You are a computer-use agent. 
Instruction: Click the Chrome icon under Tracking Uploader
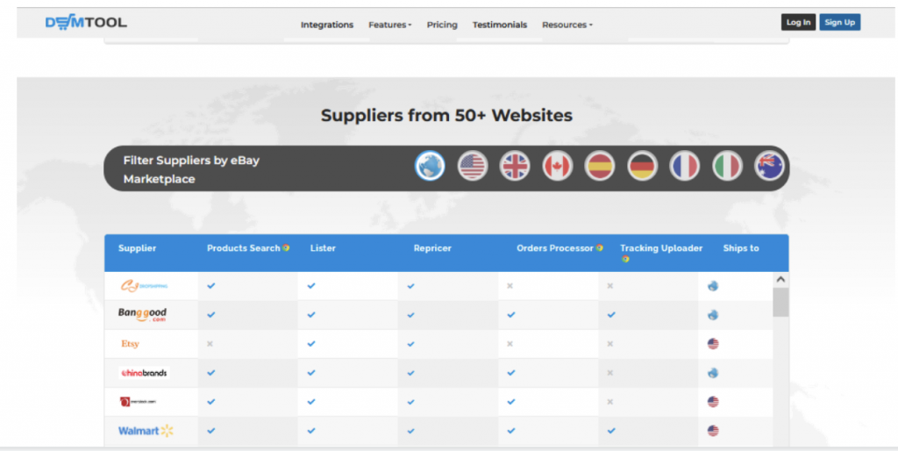(625, 259)
